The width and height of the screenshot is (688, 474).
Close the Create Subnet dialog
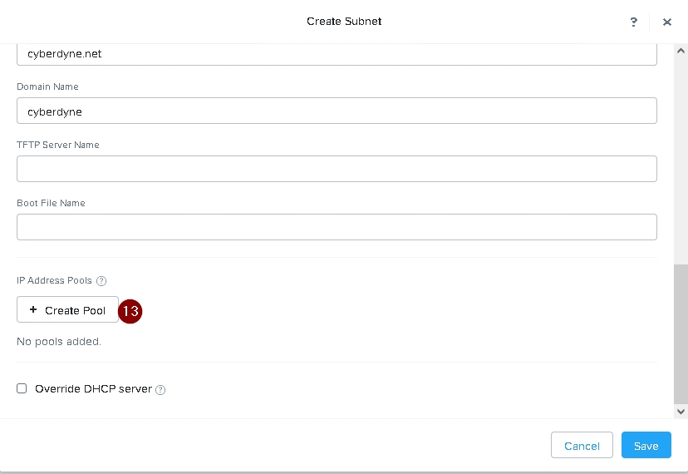tap(666, 22)
